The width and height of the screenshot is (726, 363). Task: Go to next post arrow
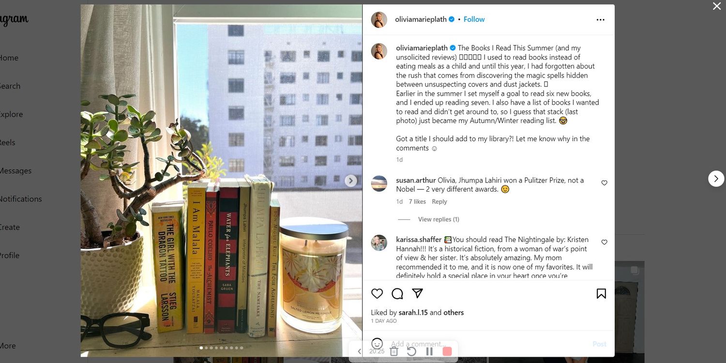point(716,179)
